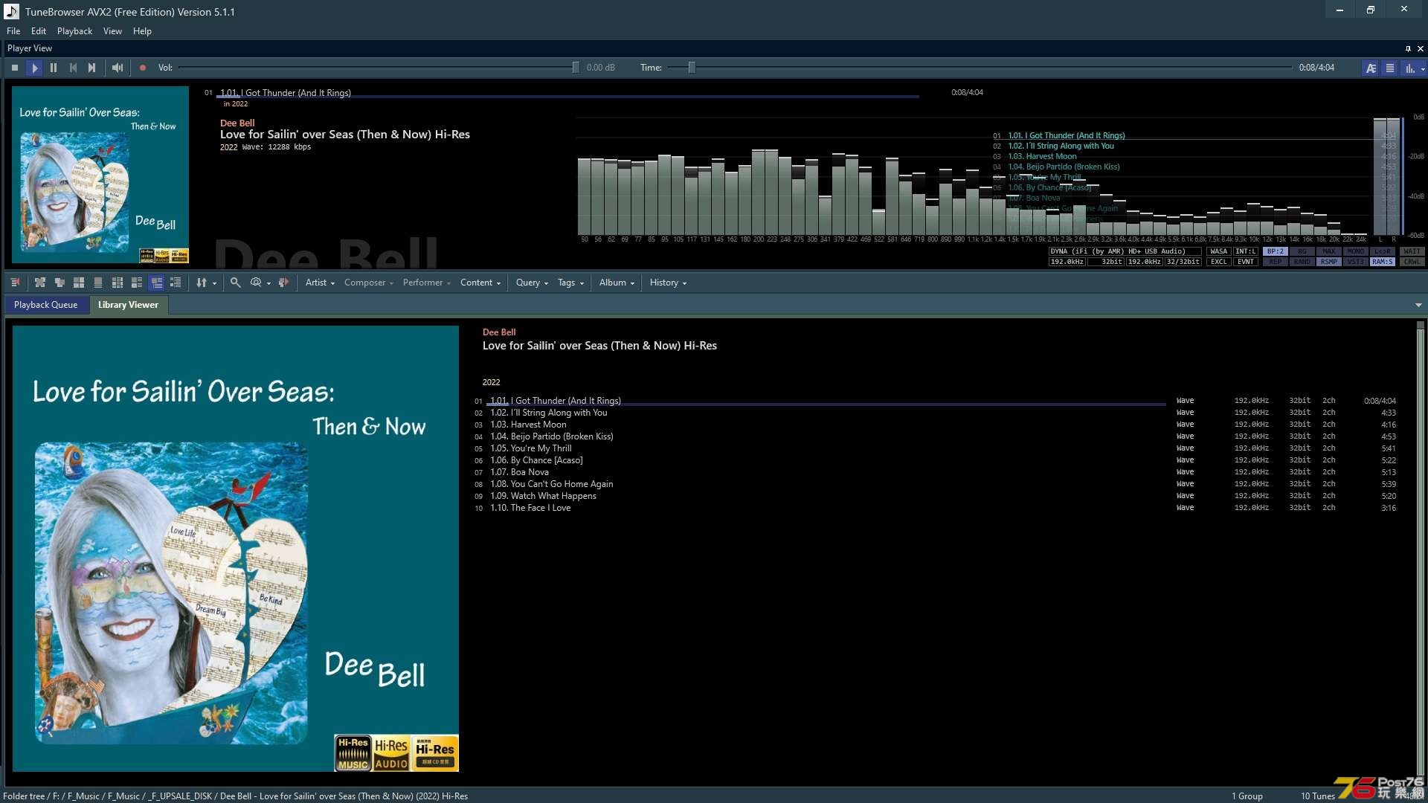Screen dimensions: 1428x803
Task: Click the Play button in Player View
Action: click(x=34, y=68)
